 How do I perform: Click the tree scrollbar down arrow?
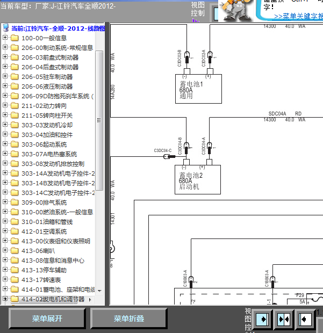point(99,291)
